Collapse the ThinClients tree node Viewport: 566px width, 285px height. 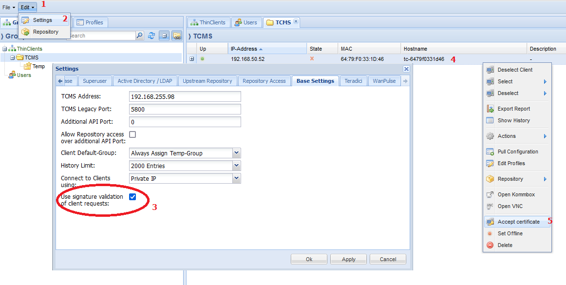coord(5,49)
